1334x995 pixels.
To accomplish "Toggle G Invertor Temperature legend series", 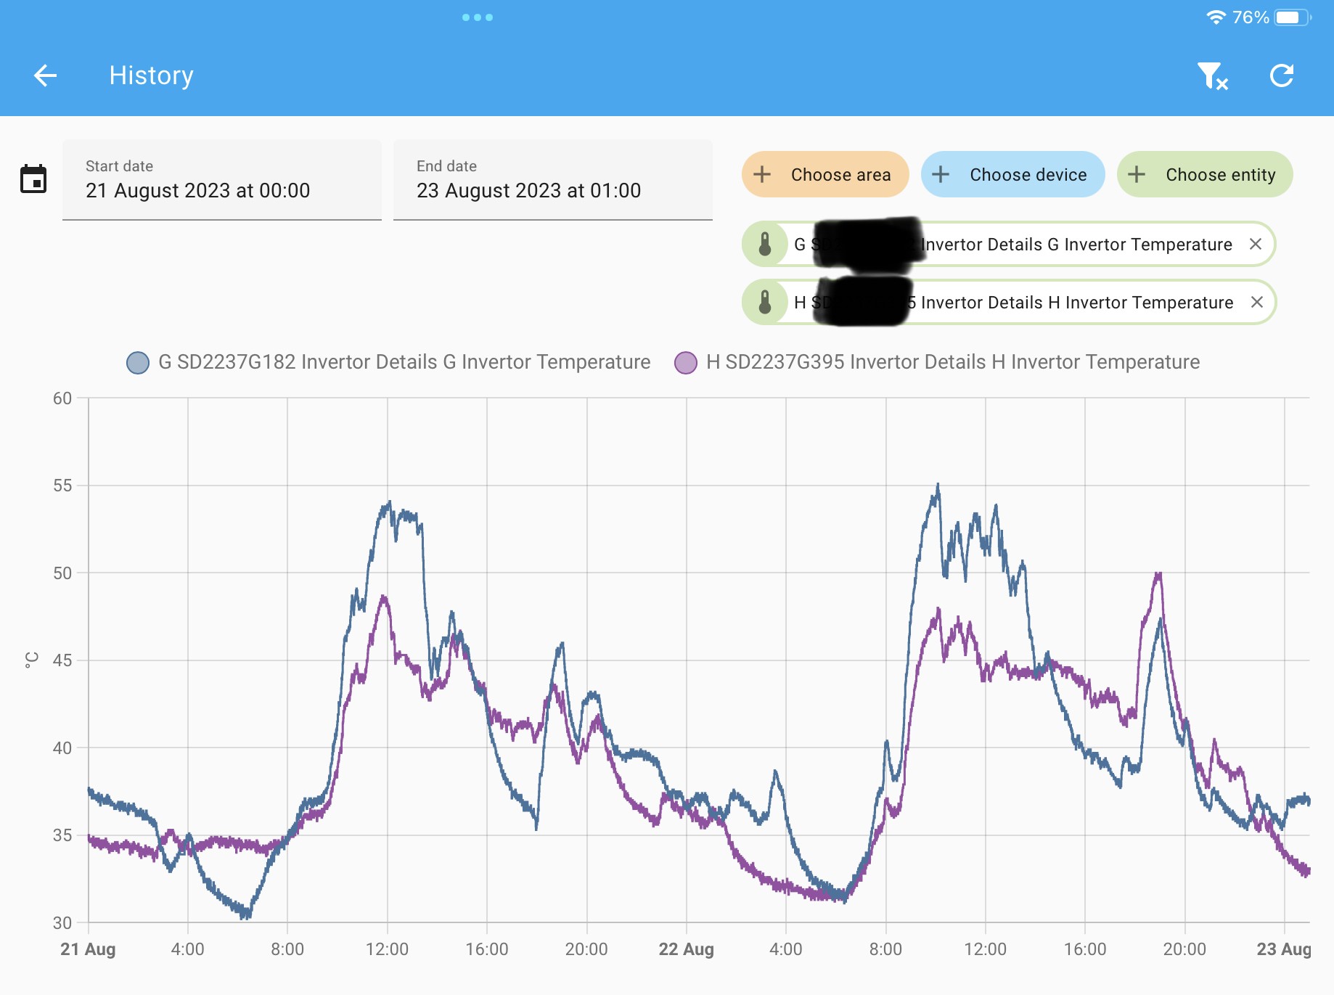I will click(x=389, y=362).
